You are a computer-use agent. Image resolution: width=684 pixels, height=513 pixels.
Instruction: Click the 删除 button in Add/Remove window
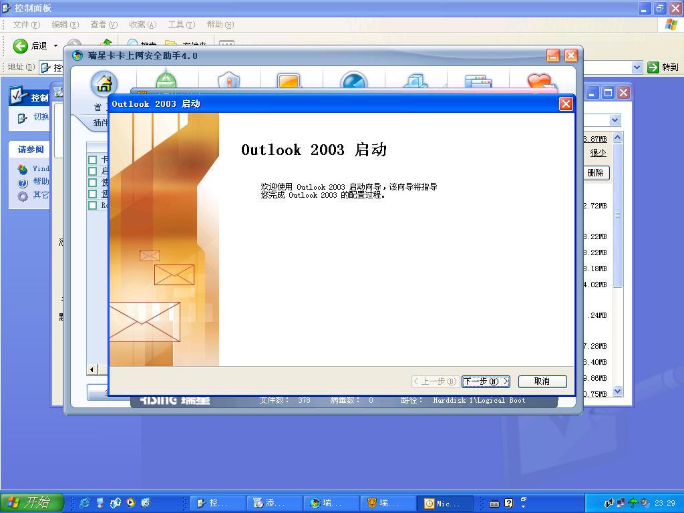[595, 173]
